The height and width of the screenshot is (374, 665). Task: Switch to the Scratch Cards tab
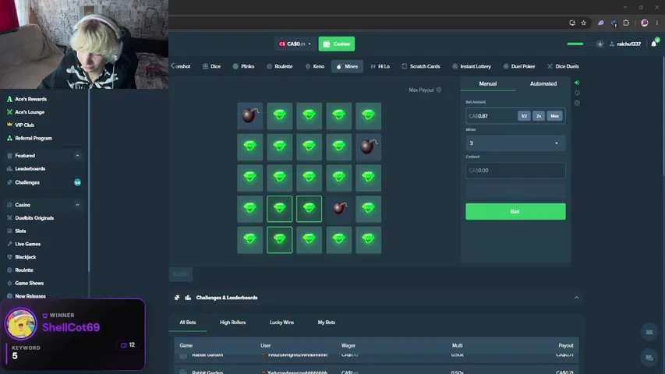tap(421, 66)
